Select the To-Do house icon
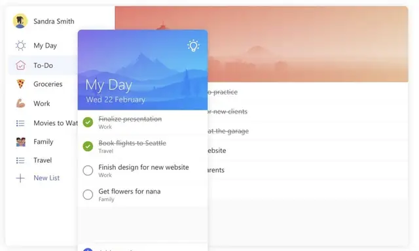This screenshot has width=419, height=251. click(20, 65)
